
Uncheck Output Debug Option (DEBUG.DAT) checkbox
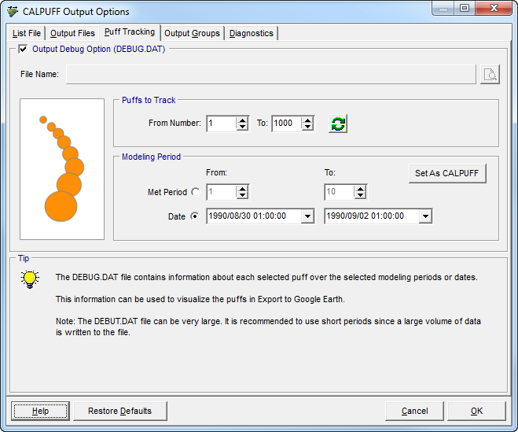23,50
